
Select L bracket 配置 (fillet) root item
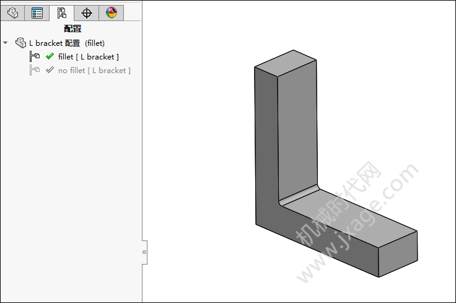pos(67,43)
